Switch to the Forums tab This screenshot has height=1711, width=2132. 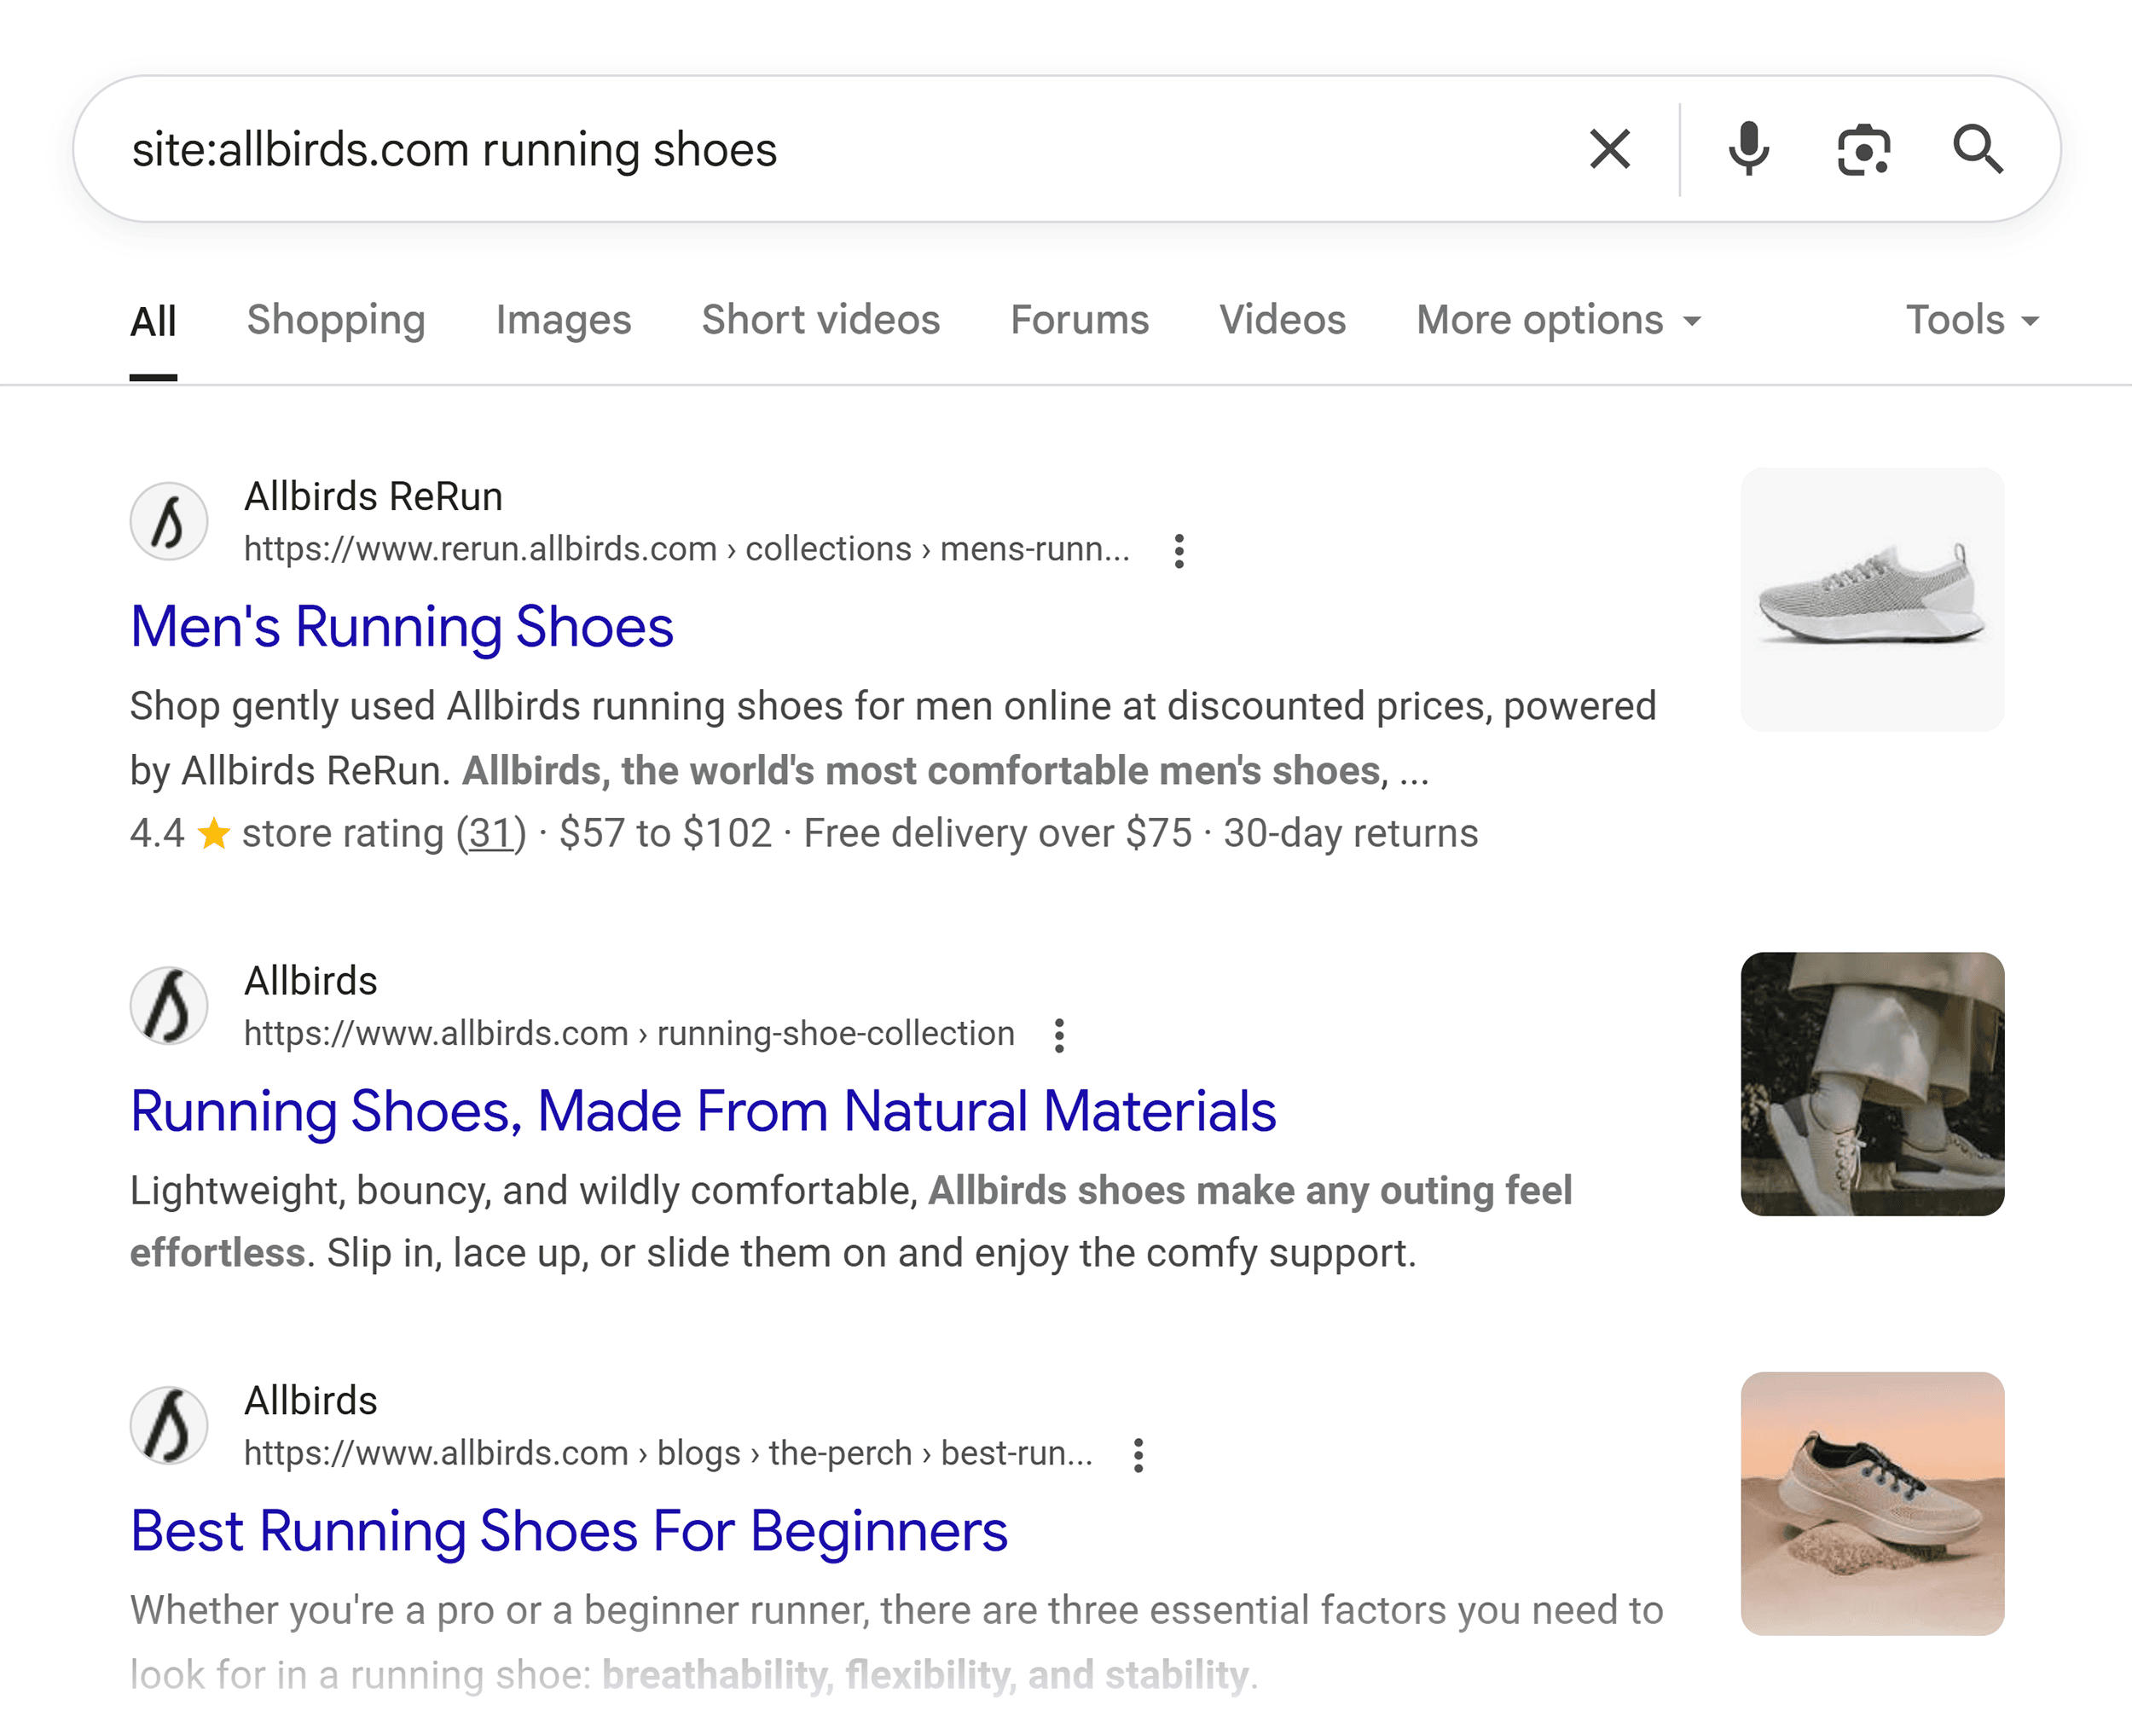(1080, 321)
